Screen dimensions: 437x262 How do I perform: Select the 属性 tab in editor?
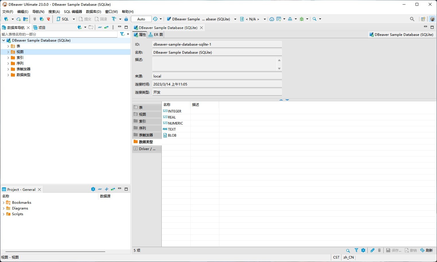click(140, 34)
